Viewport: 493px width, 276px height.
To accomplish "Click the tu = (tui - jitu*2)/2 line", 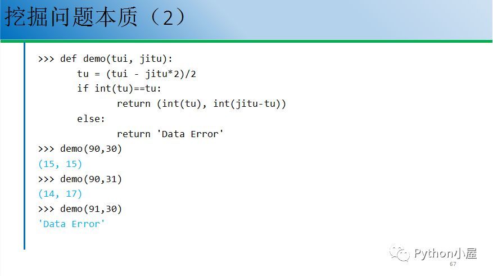I will tap(137, 74).
